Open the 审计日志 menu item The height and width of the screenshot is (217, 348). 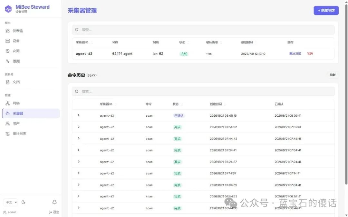(x=31, y=133)
